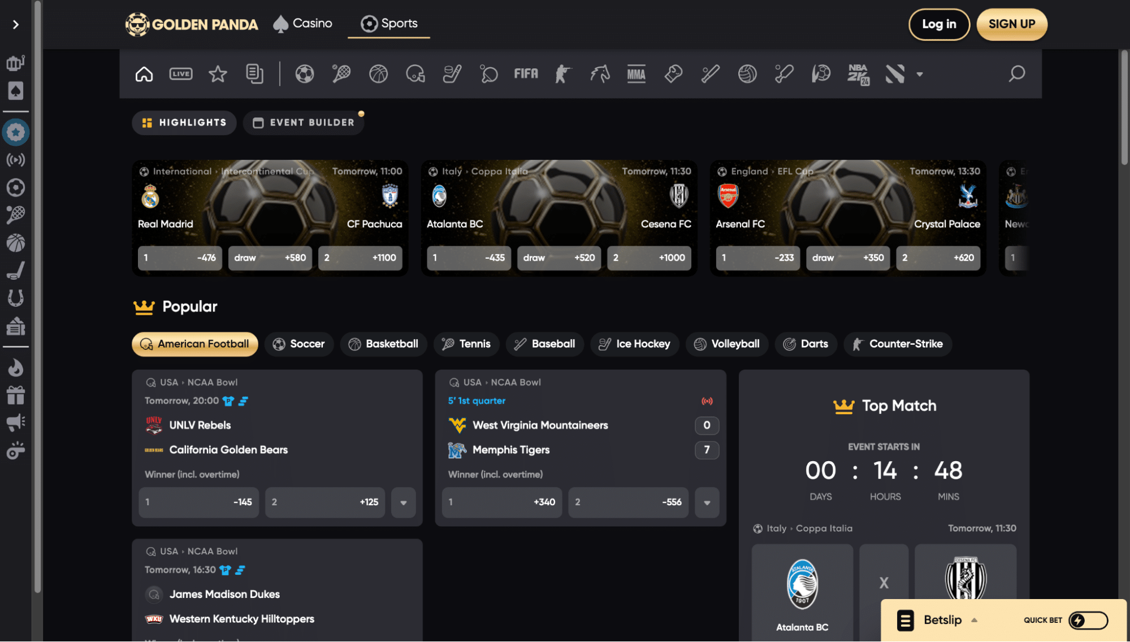Toggle the Quick Bet switch
The image size is (1130, 642).
click(x=1088, y=621)
